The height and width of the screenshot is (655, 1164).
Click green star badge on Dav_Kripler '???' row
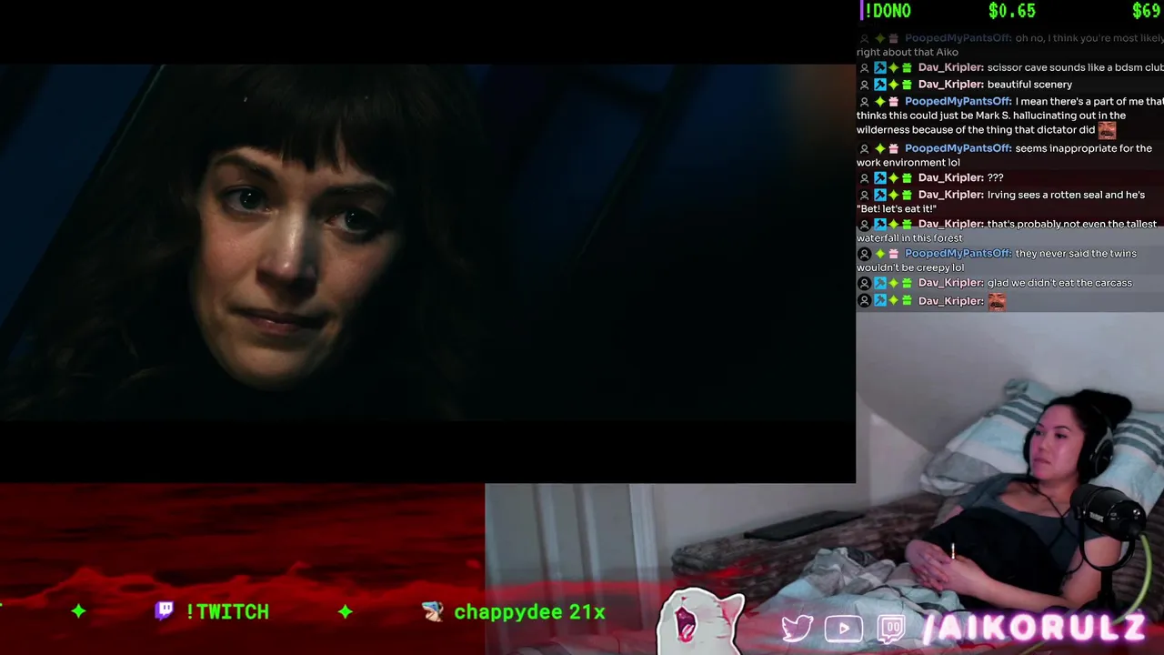[x=893, y=177]
